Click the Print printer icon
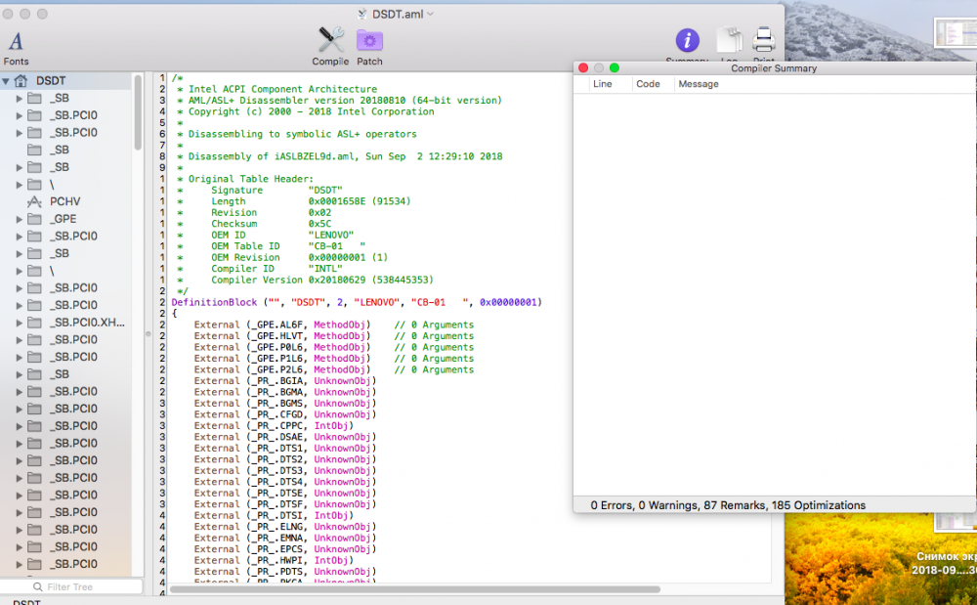Viewport: 977px width, 605px height. (763, 40)
